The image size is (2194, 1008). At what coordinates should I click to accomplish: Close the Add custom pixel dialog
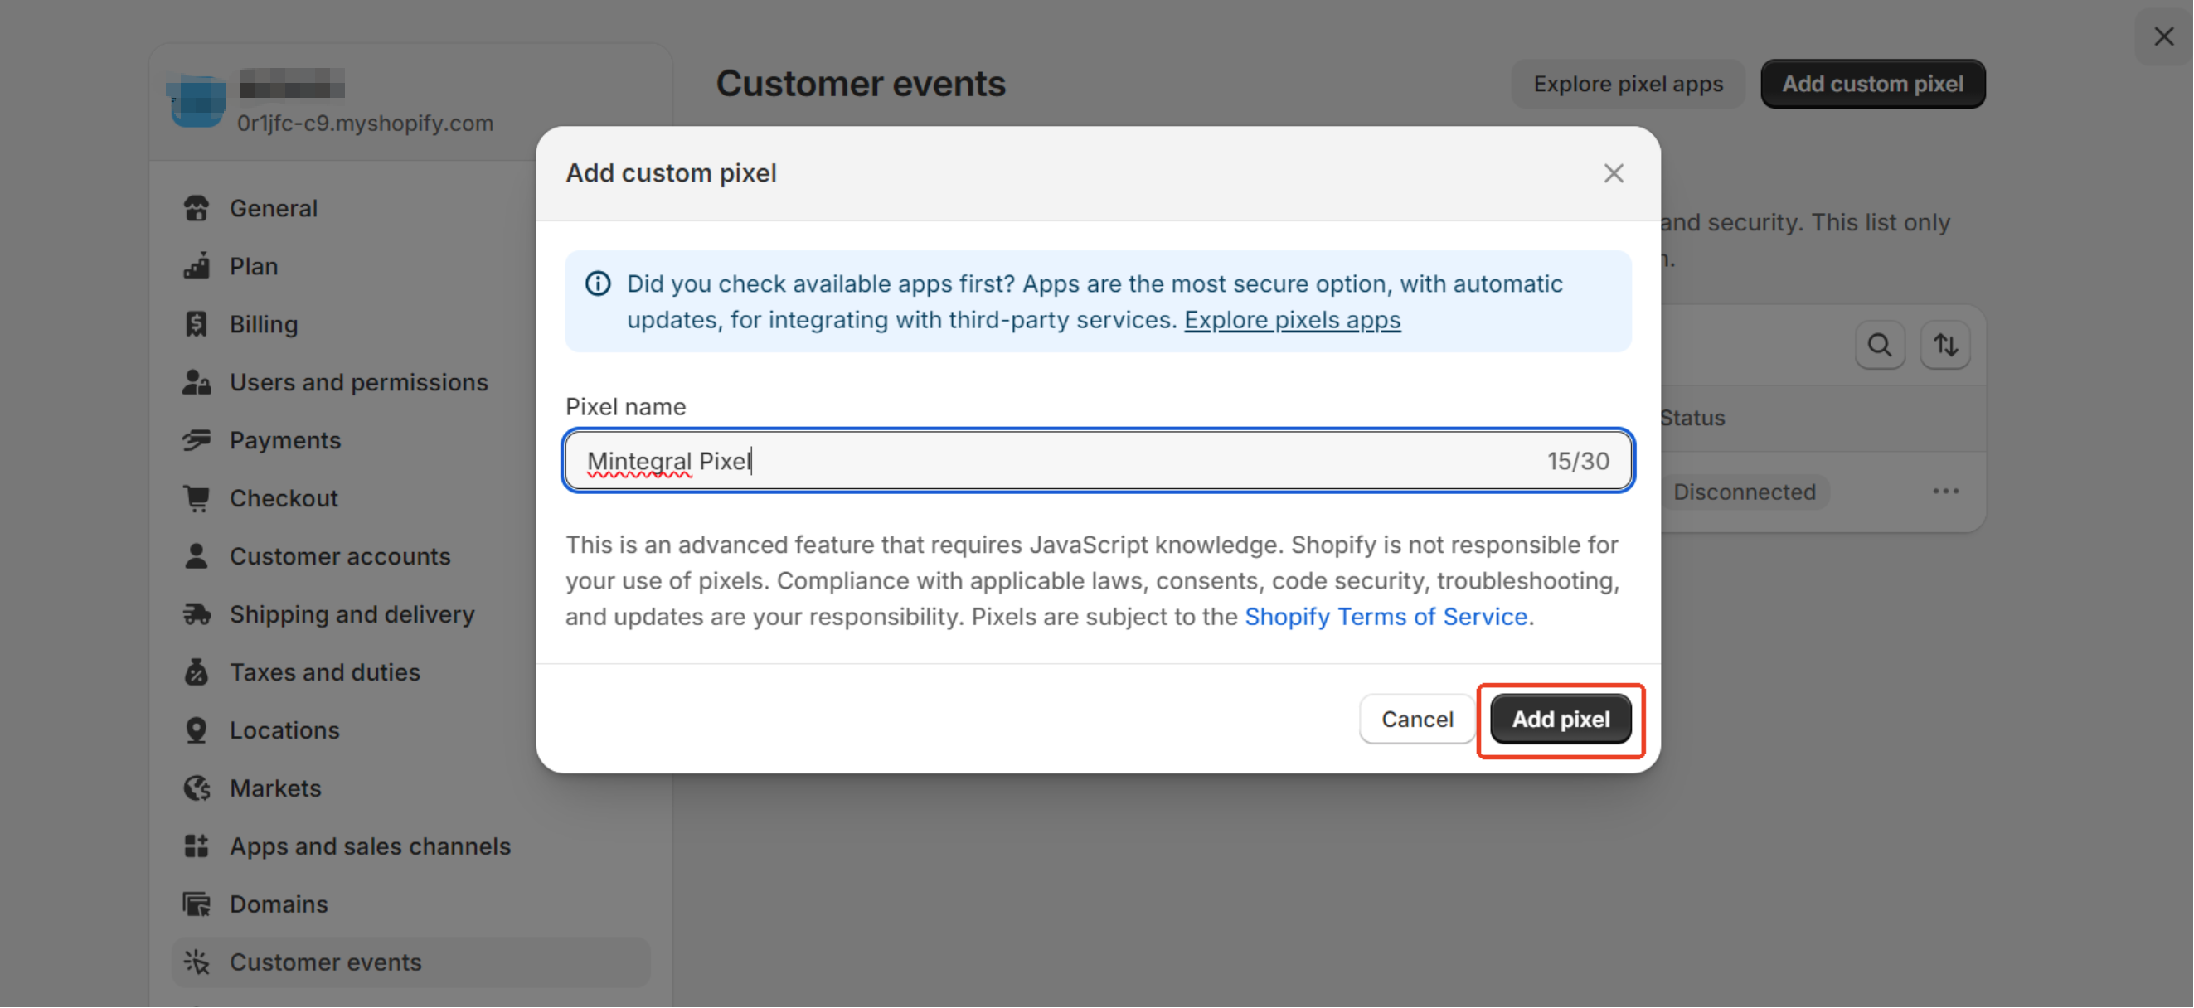point(1613,172)
